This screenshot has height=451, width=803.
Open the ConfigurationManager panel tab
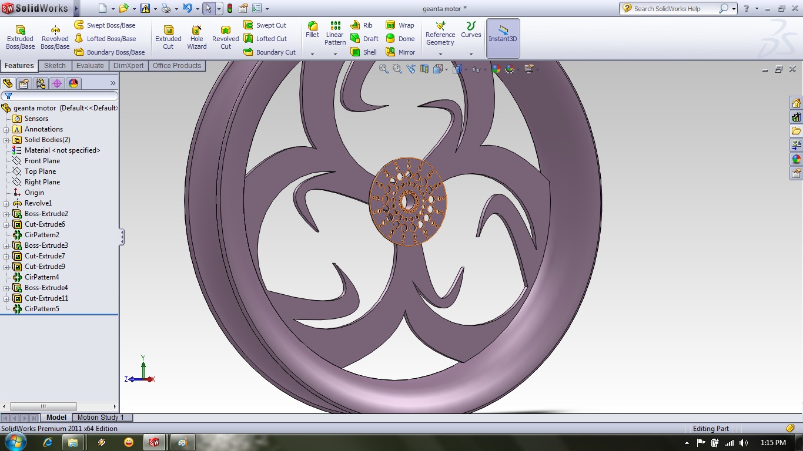click(41, 83)
